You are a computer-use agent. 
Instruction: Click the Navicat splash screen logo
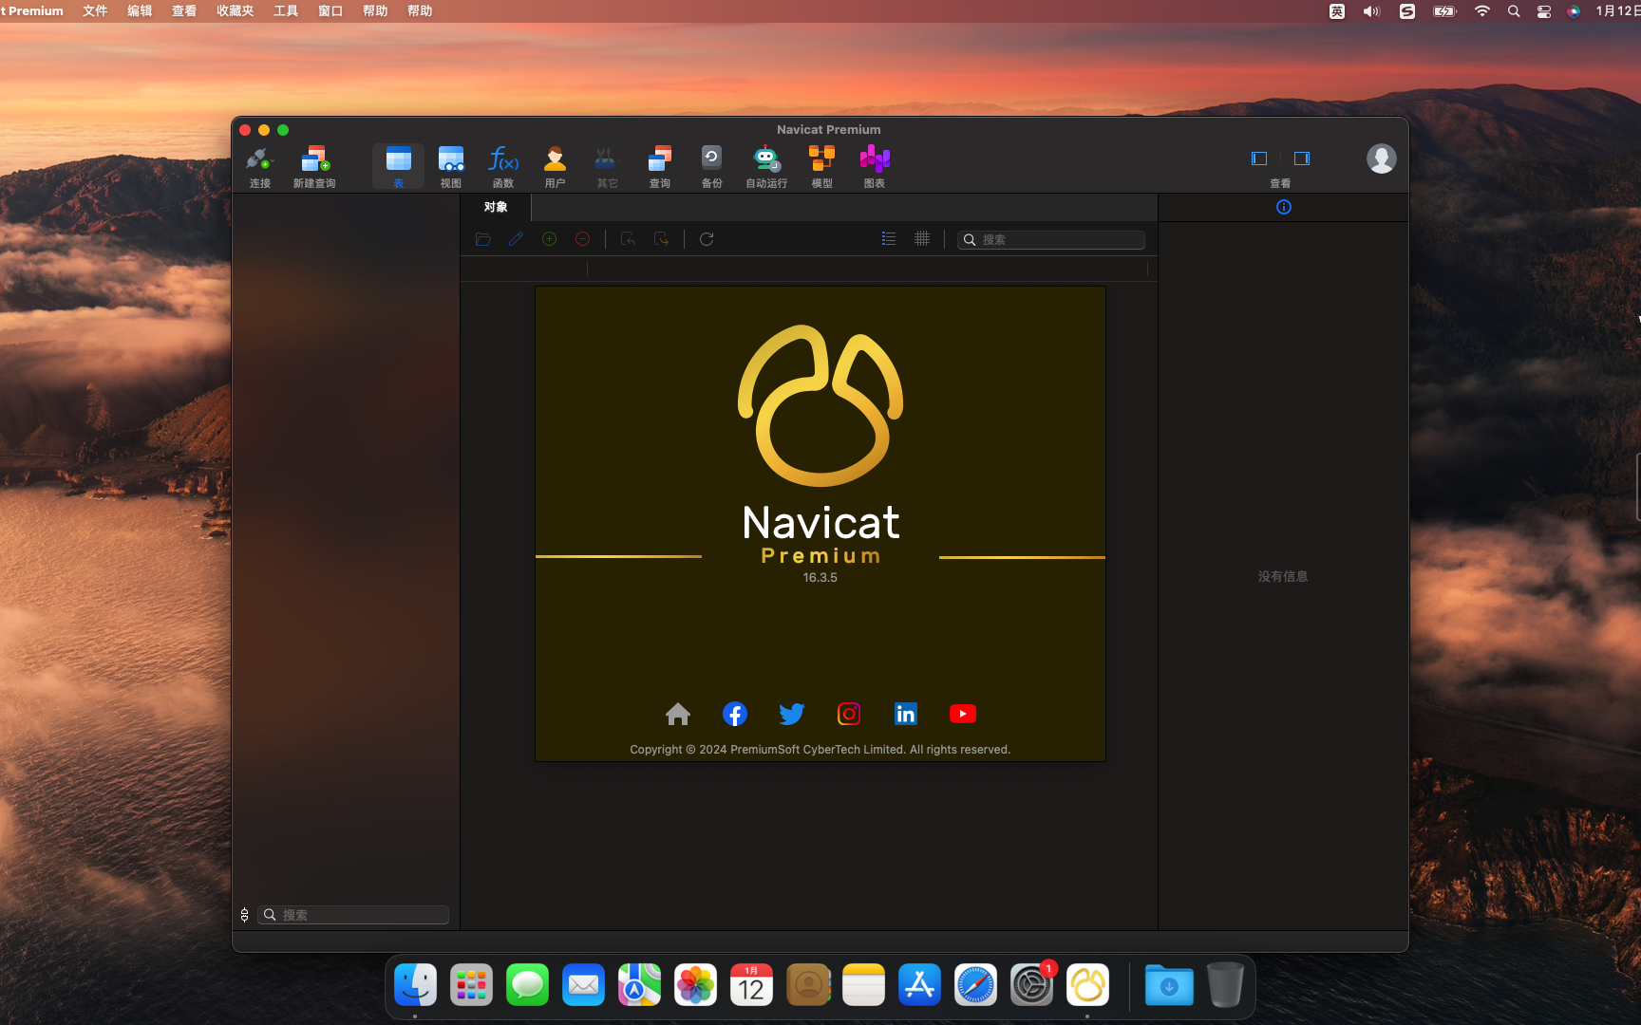tap(820, 405)
